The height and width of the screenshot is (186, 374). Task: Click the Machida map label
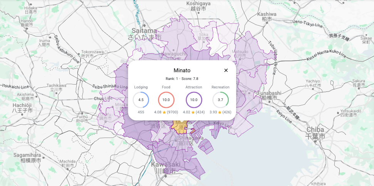[67, 163]
